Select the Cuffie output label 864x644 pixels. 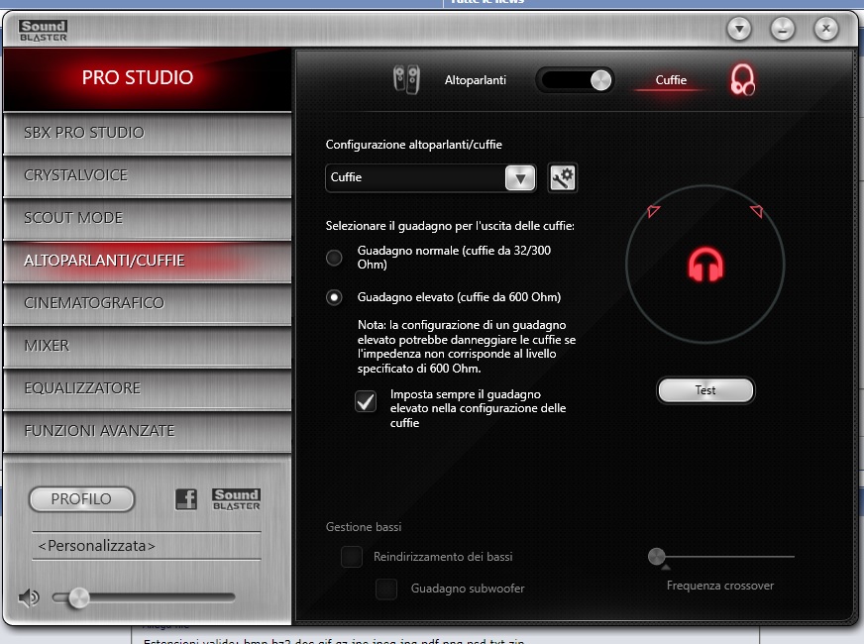pyautogui.click(x=671, y=80)
